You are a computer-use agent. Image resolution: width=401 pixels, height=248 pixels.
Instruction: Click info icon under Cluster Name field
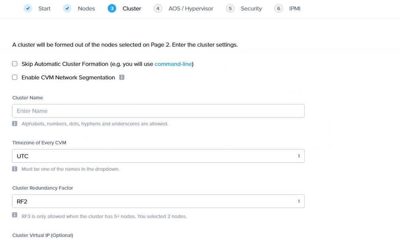15,124
